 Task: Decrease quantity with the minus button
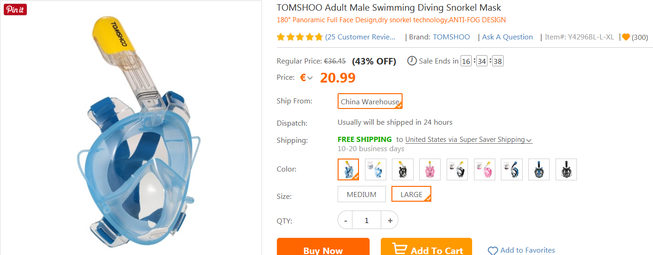pyautogui.click(x=345, y=220)
